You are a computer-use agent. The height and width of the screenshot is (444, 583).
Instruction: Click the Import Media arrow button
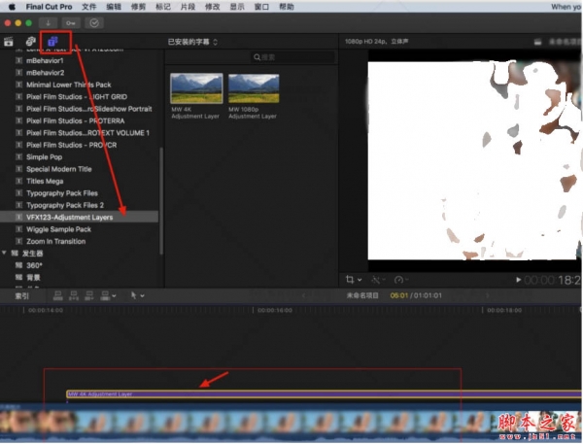pos(48,21)
